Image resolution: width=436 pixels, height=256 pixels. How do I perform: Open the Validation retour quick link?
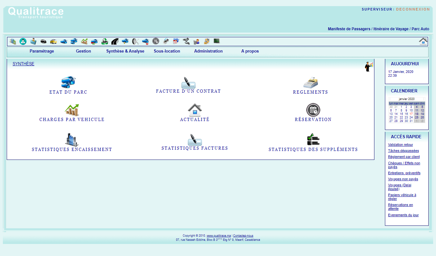(400, 145)
